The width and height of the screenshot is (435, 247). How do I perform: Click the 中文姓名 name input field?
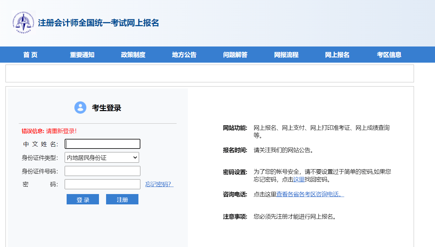102,144
